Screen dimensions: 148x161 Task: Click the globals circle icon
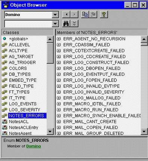click(4, 39)
